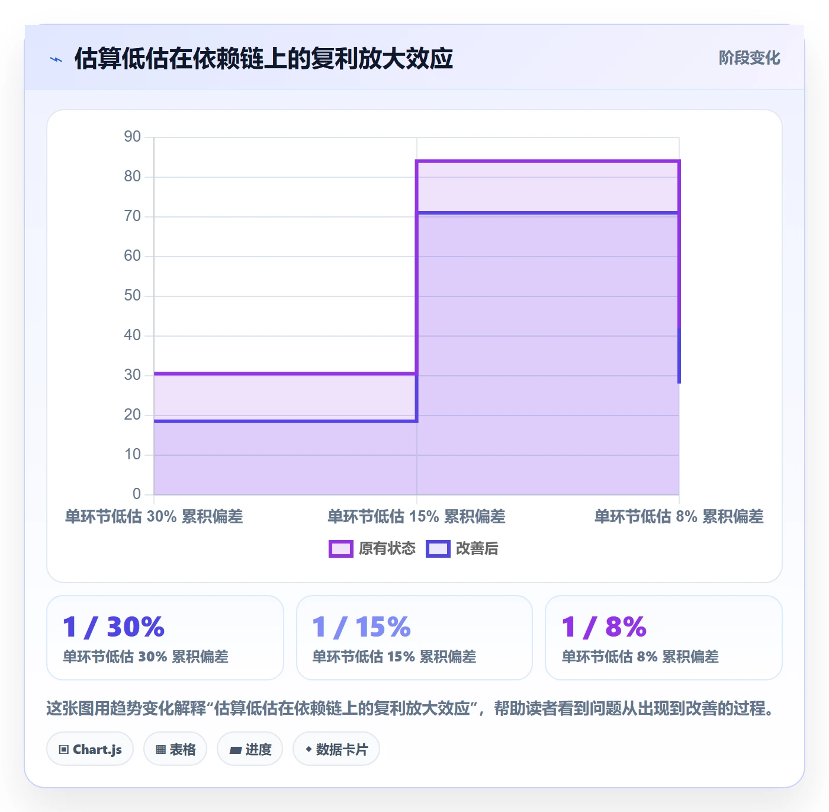Click the table grid icon in 表格 tag

[x=160, y=750]
